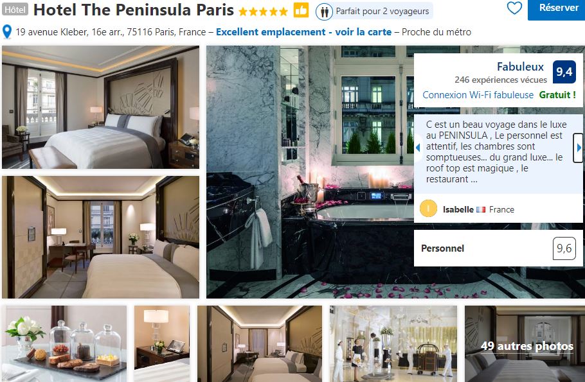Show next review with right arrow
585x382 pixels.
coord(579,148)
